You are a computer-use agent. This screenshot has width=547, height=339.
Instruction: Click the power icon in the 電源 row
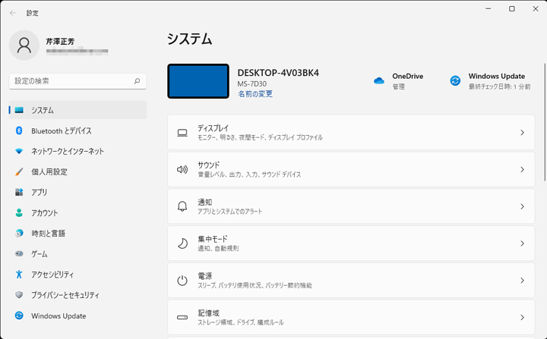(182, 281)
